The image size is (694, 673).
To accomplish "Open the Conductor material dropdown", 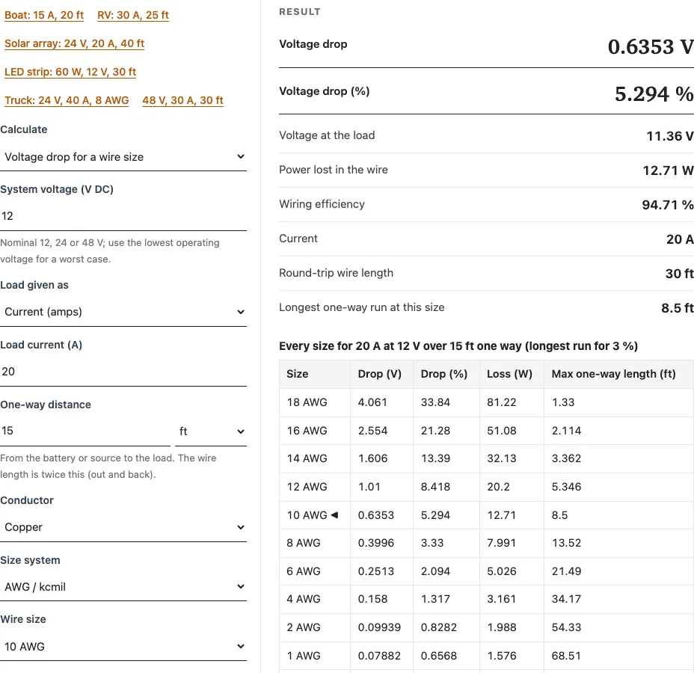I will tap(123, 527).
